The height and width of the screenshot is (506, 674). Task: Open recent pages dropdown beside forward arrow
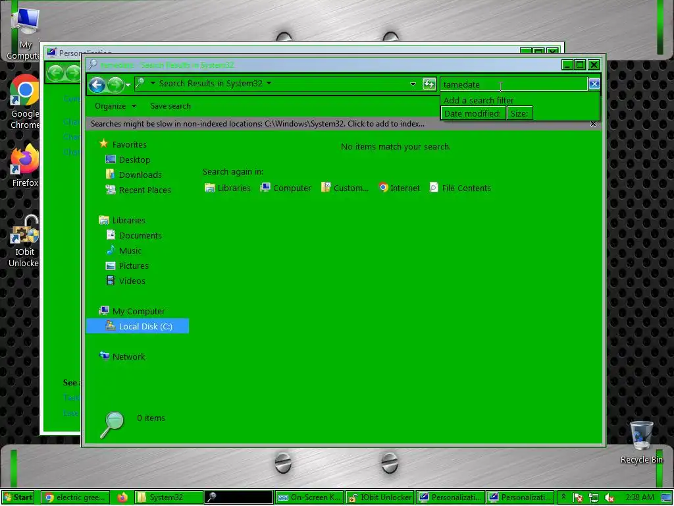pos(128,85)
